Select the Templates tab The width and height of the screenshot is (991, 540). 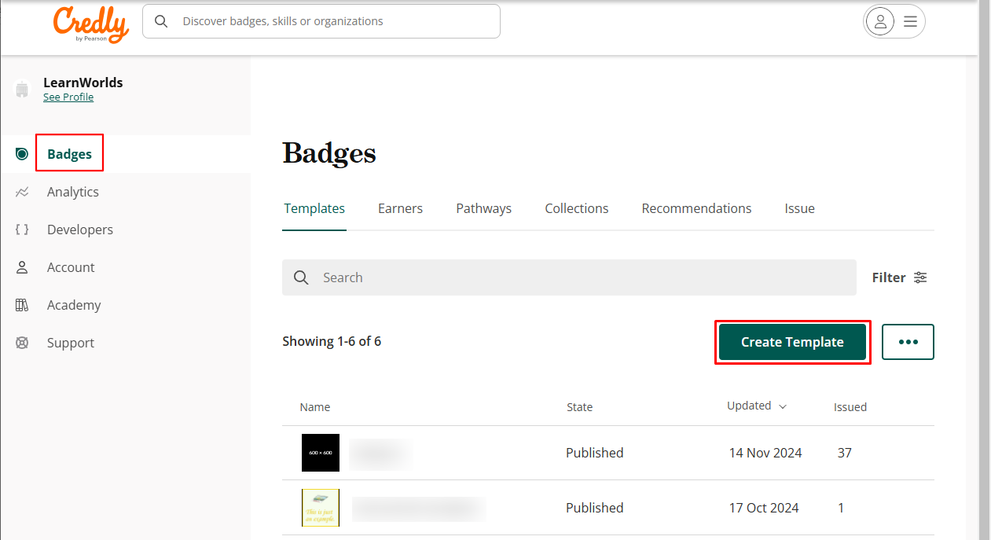(314, 208)
